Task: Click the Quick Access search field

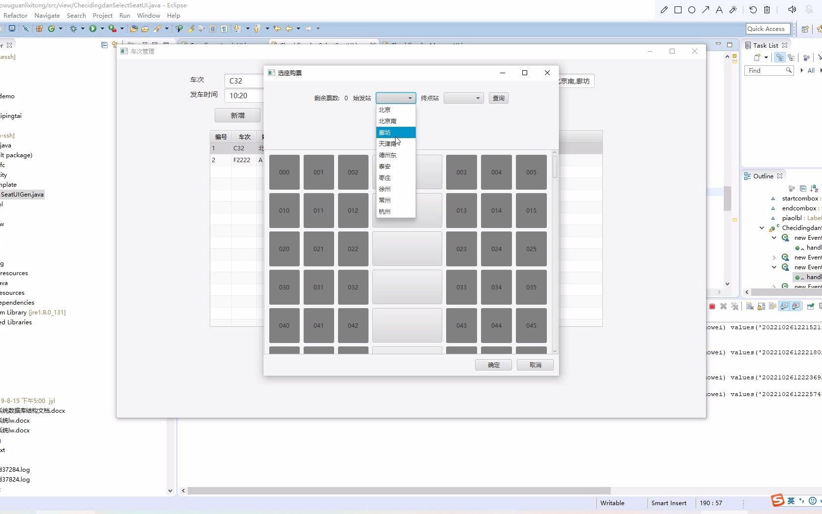Action: (767, 29)
